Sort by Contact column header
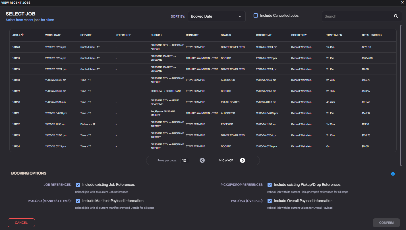 point(192,35)
